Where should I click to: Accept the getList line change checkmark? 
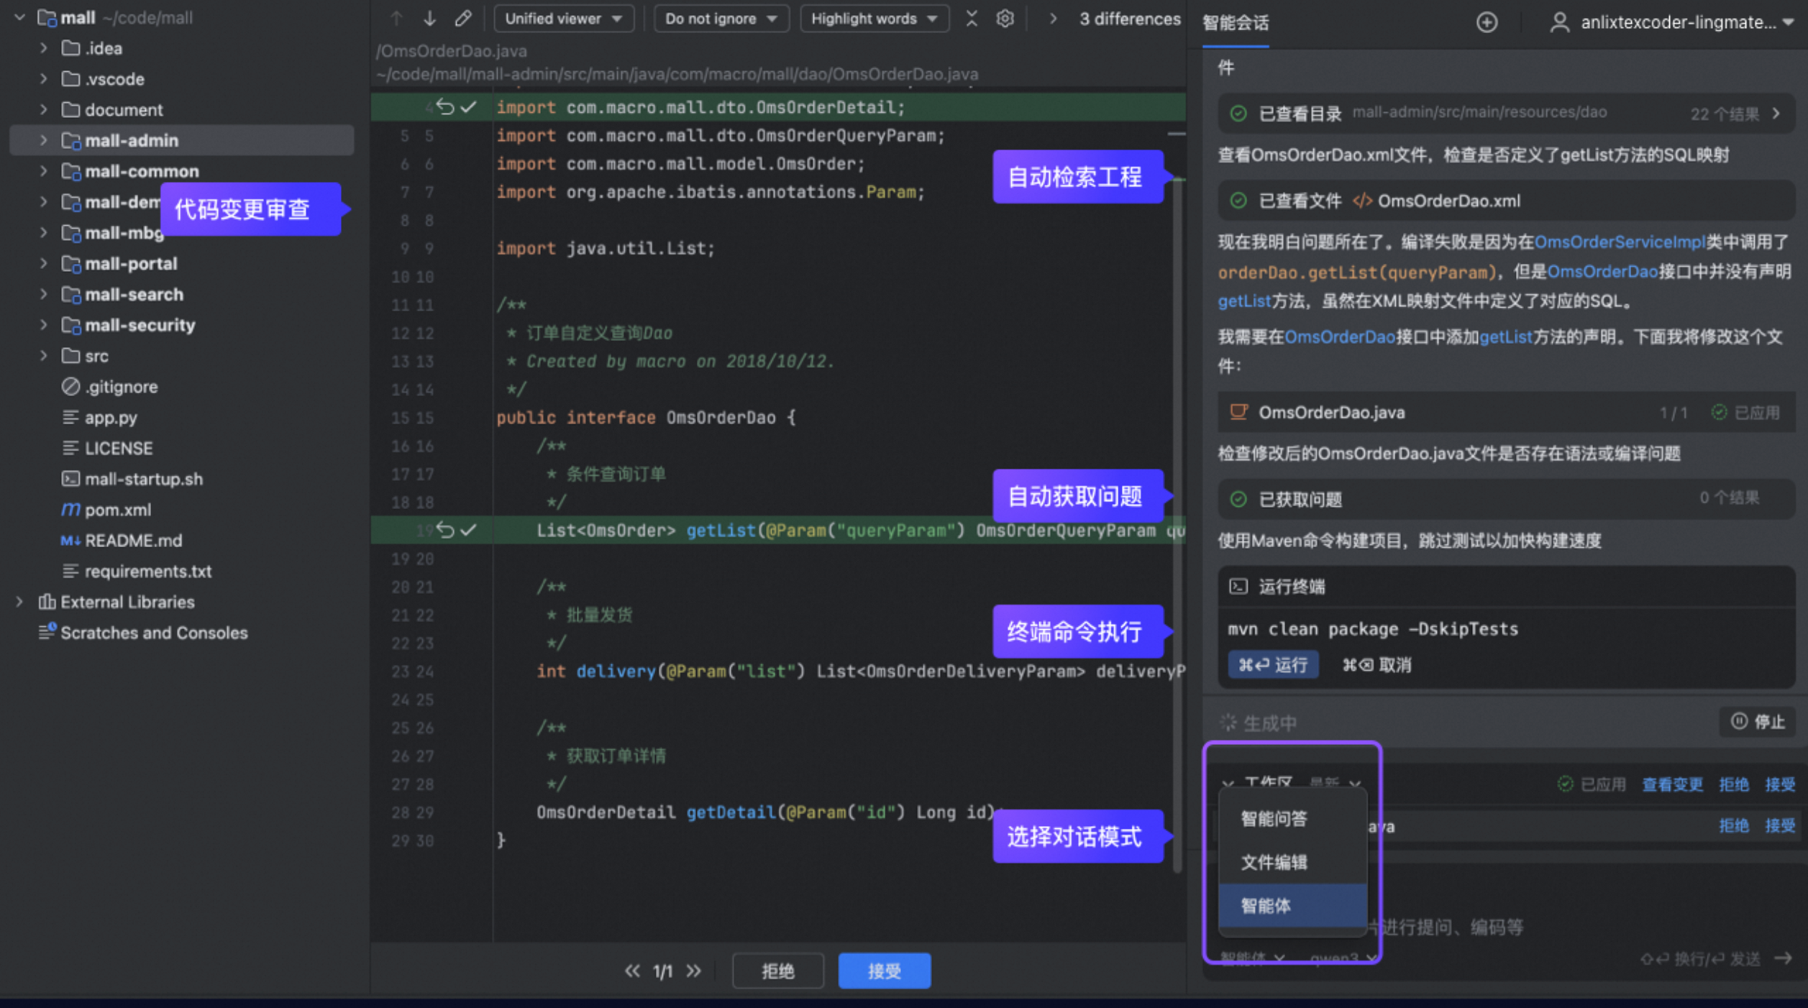coord(468,530)
